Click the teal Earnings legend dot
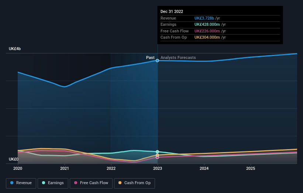The image size is (303, 193). tap(44, 183)
